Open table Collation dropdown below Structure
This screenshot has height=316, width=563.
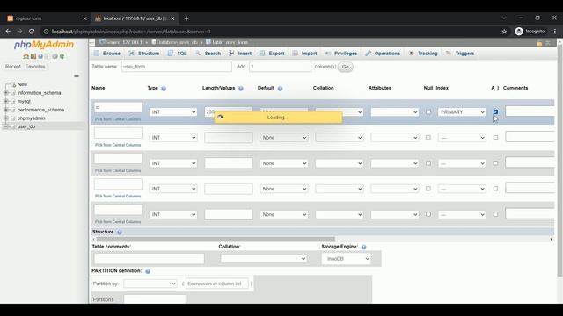pos(264,259)
